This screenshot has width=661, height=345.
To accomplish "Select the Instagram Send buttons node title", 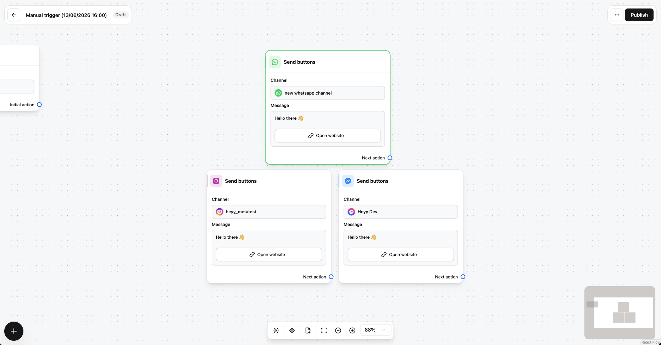I will click(240, 181).
